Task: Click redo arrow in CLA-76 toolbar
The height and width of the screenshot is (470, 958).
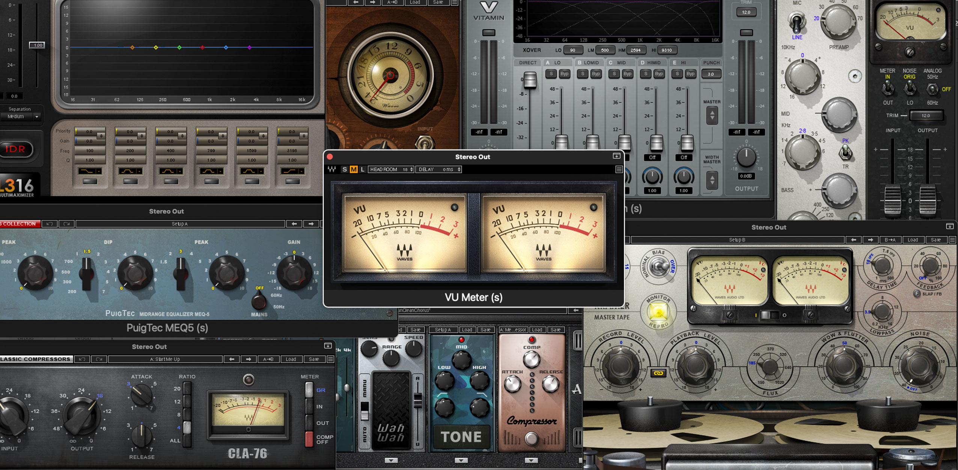Action: click(x=99, y=359)
